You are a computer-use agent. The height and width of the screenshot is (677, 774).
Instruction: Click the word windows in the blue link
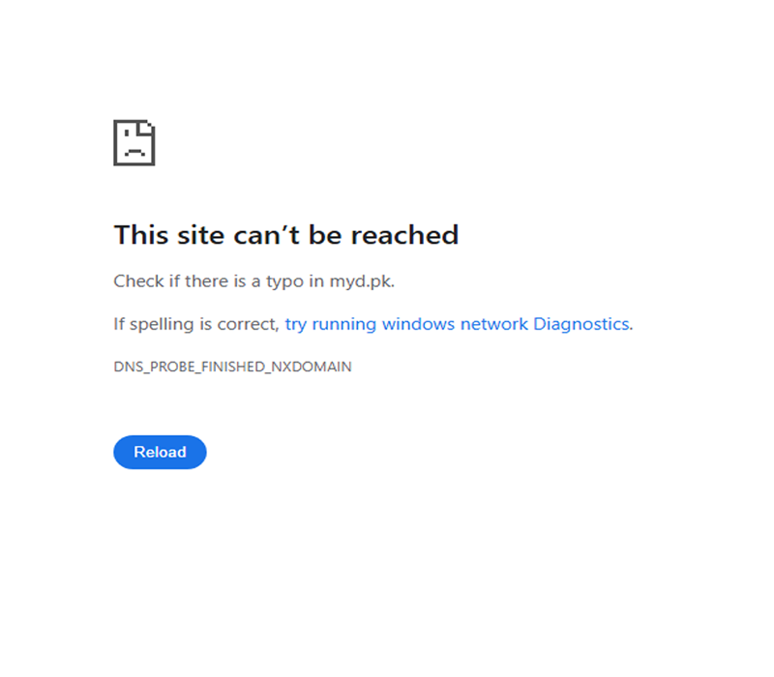pos(418,324)
